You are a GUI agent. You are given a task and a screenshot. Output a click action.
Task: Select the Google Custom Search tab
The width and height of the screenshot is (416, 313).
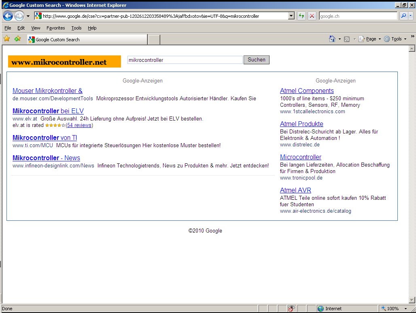87,40
